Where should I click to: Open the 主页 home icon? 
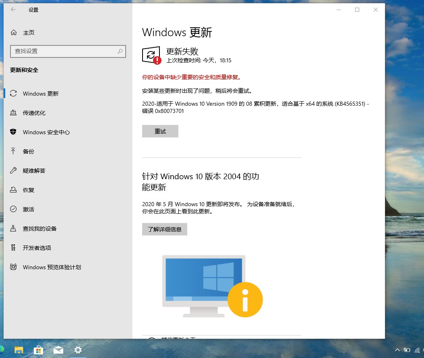(14, 33)
